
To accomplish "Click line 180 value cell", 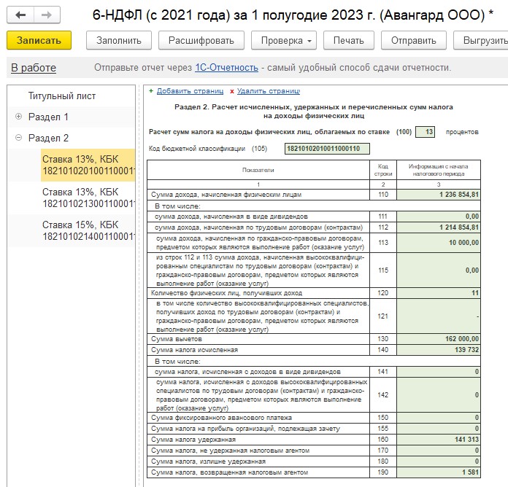I will (439, 461).
